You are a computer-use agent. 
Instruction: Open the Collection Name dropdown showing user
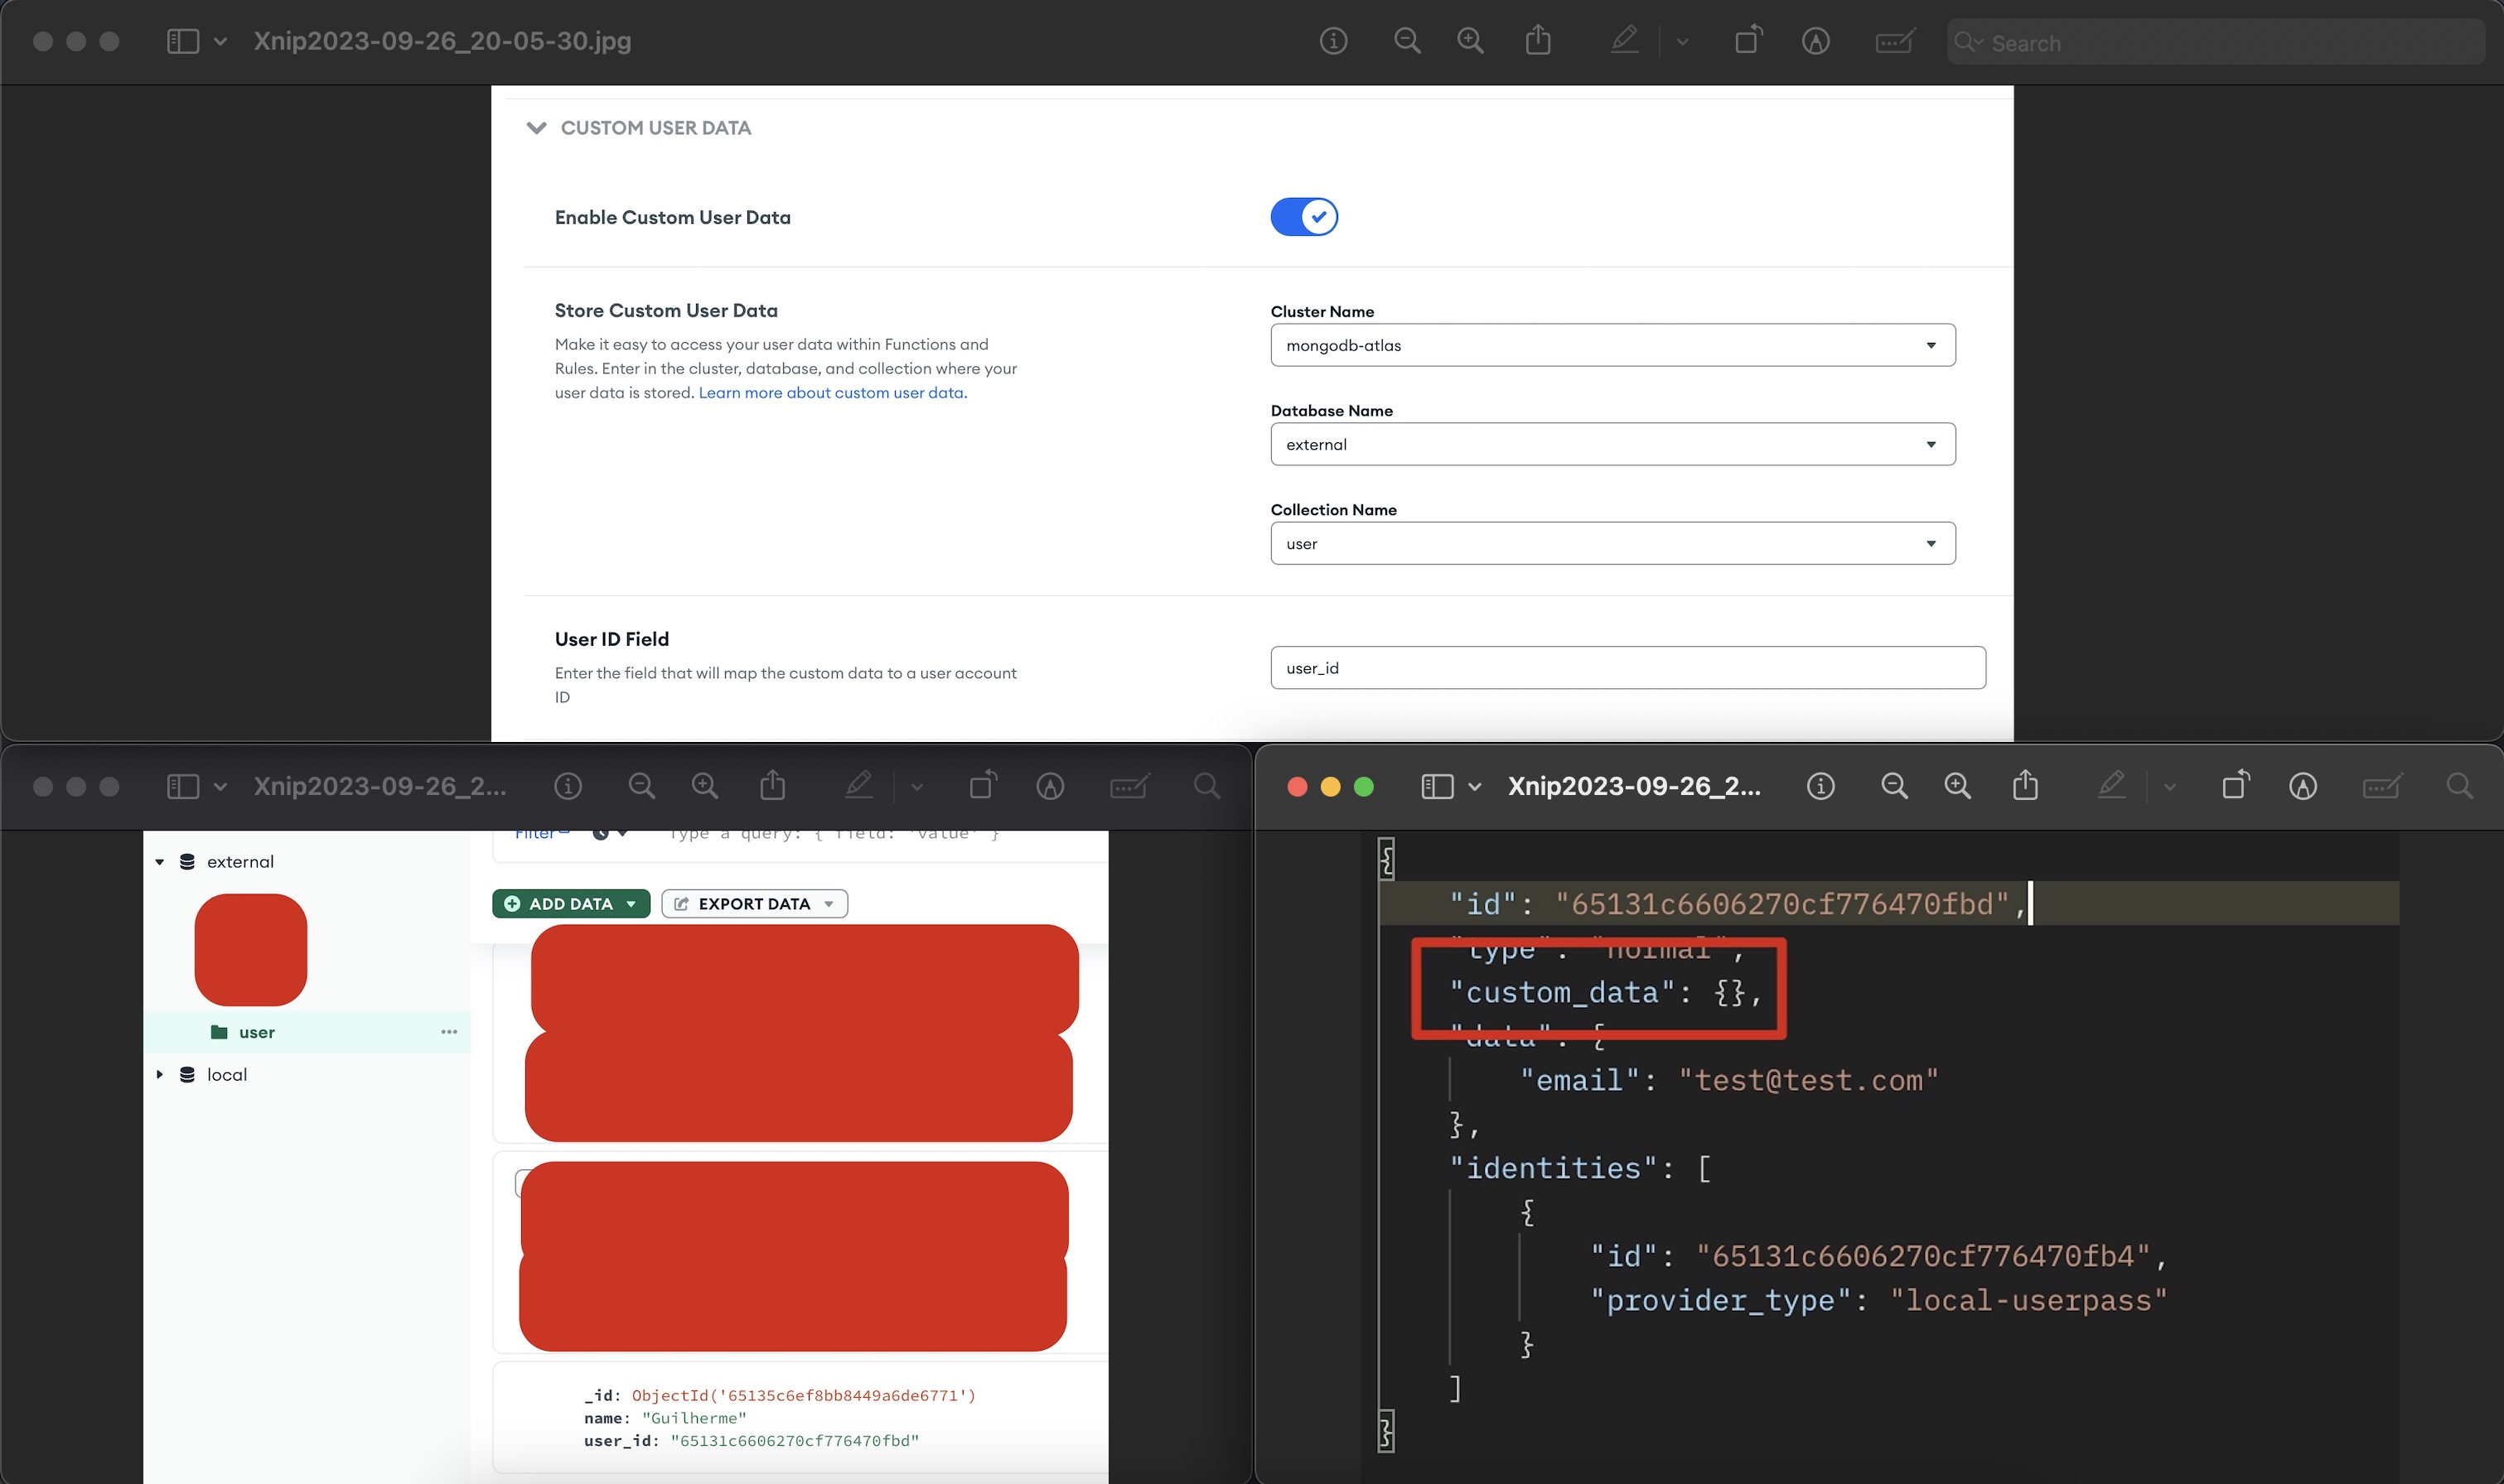(x=1612, y=543)
